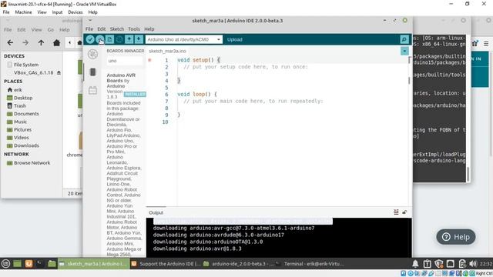The image size is (493, 277).
Task: Launch Firefox from the taskbar
Action: pos(29,264)
